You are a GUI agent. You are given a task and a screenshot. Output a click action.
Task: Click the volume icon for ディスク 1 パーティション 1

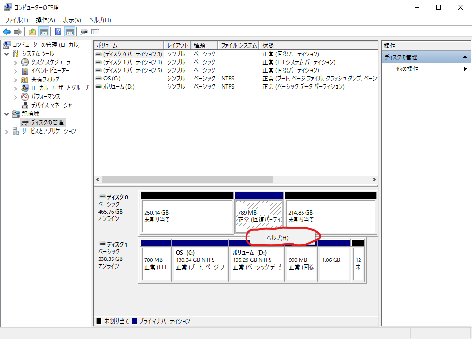click(x=99, y=62)
